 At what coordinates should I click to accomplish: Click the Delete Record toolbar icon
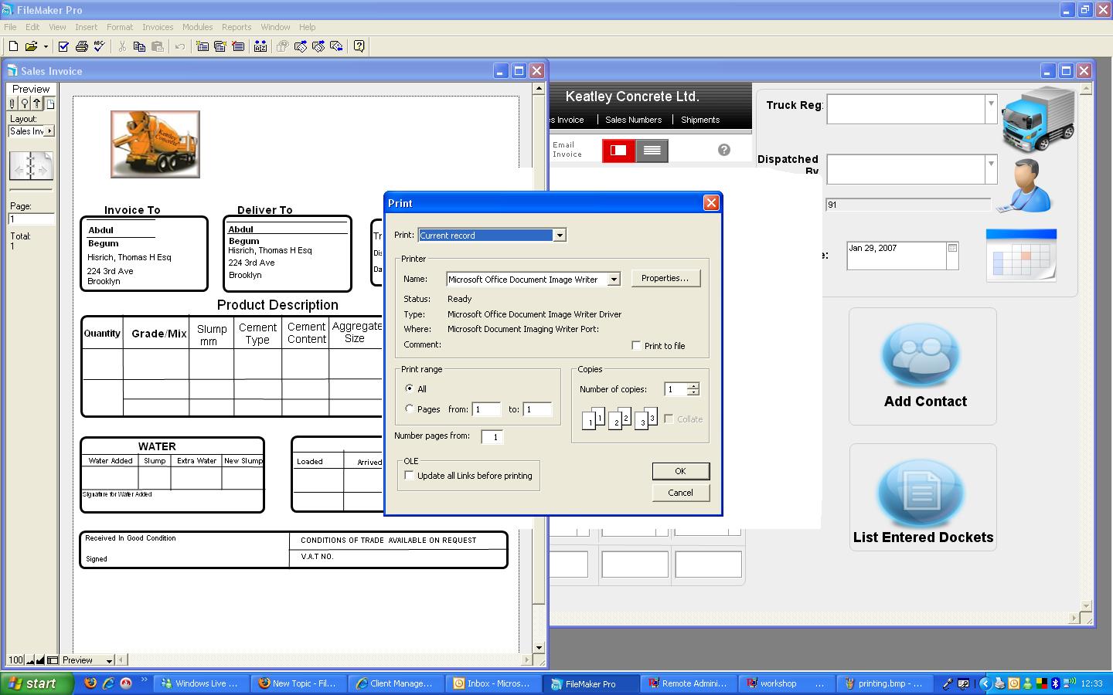coord(238,46)
